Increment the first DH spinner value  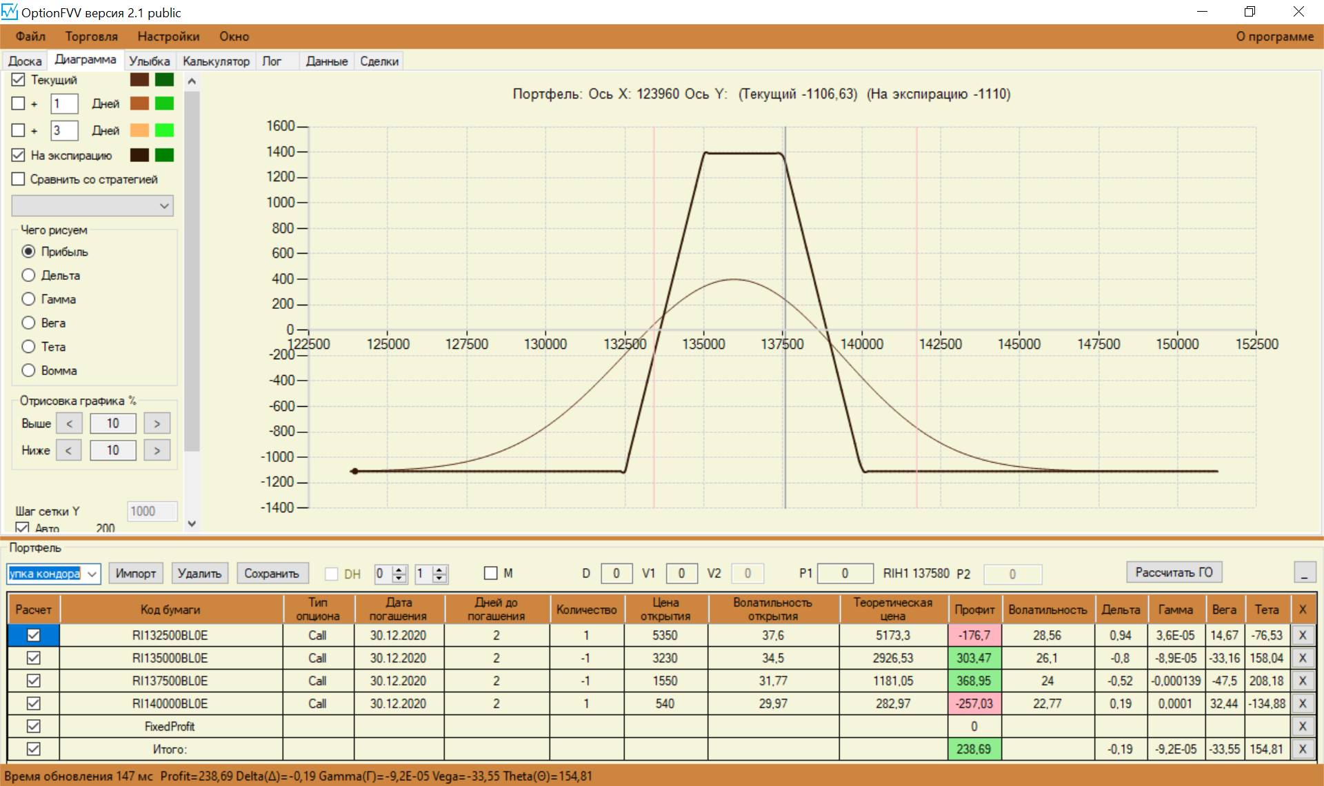click(399, 570)
